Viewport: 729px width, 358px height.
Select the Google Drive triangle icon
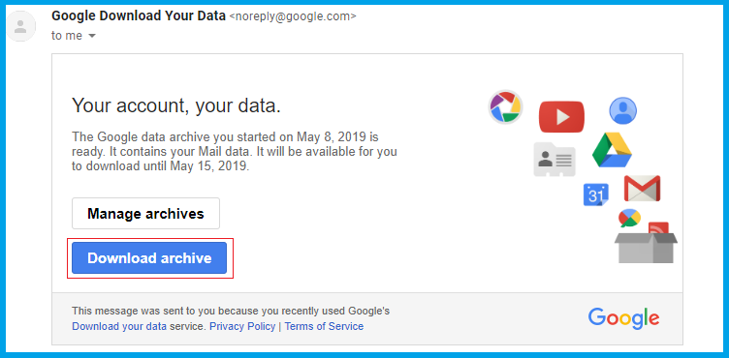pos(612,150)
